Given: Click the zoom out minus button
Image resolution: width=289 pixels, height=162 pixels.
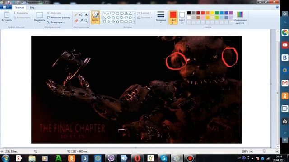Looking at the screenshot, I should [x=251, y=151].
